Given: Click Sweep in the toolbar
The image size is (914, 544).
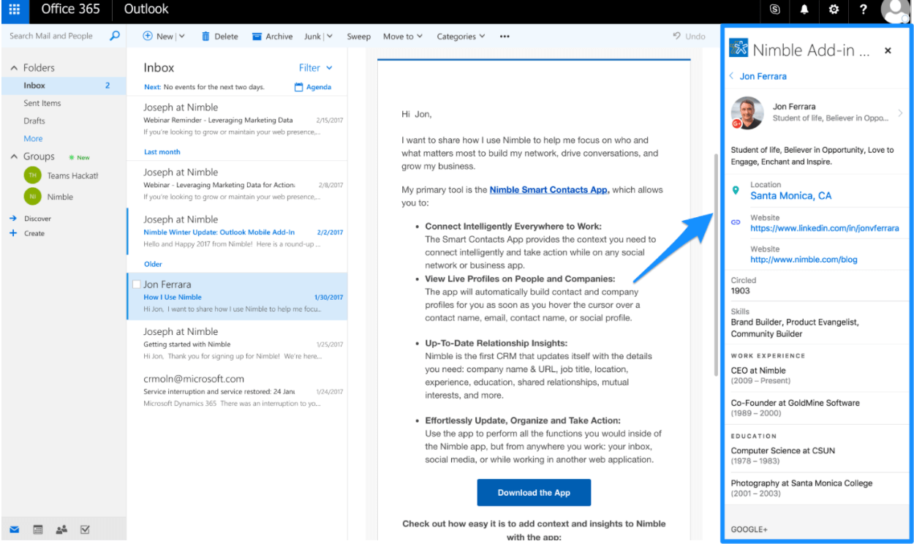Looking at the screenshot, I should point(358,37).
